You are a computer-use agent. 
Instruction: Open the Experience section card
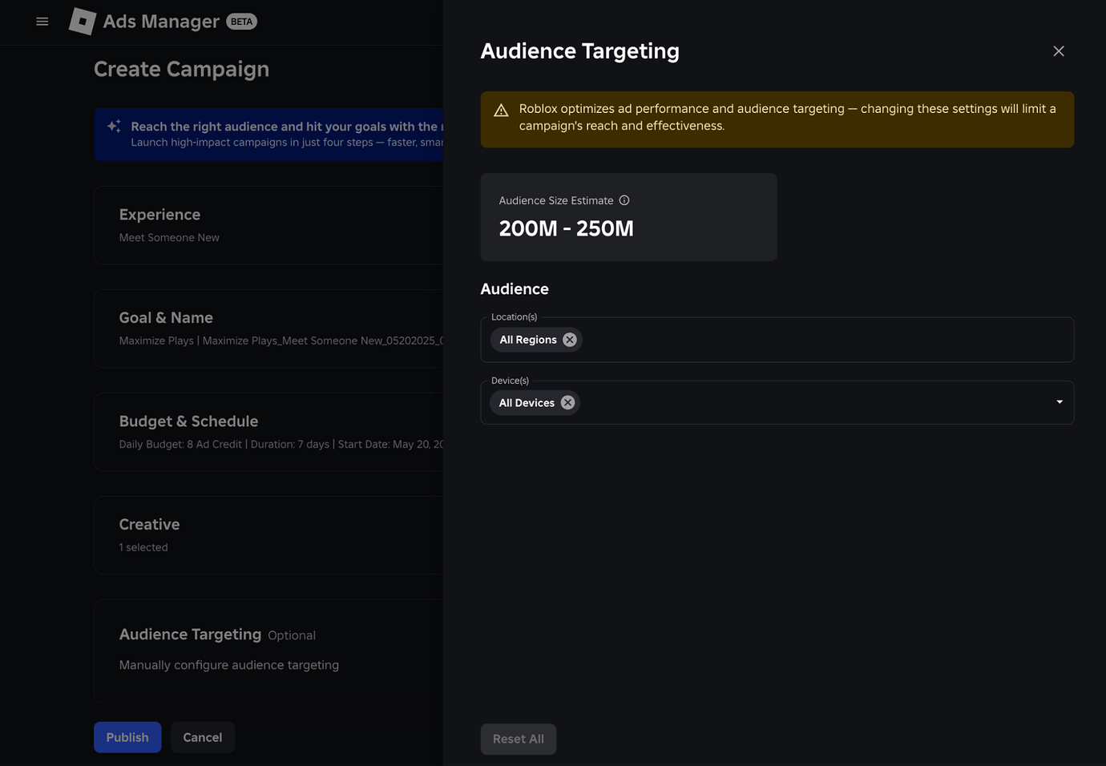(268, 225)
